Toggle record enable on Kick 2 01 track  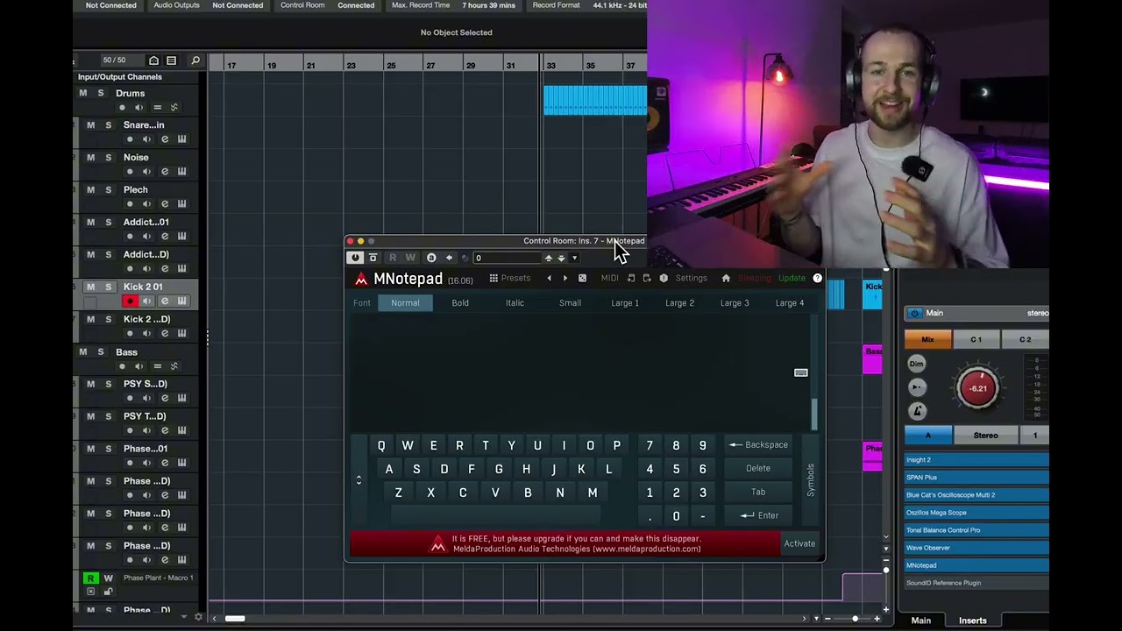coord(131,301)
